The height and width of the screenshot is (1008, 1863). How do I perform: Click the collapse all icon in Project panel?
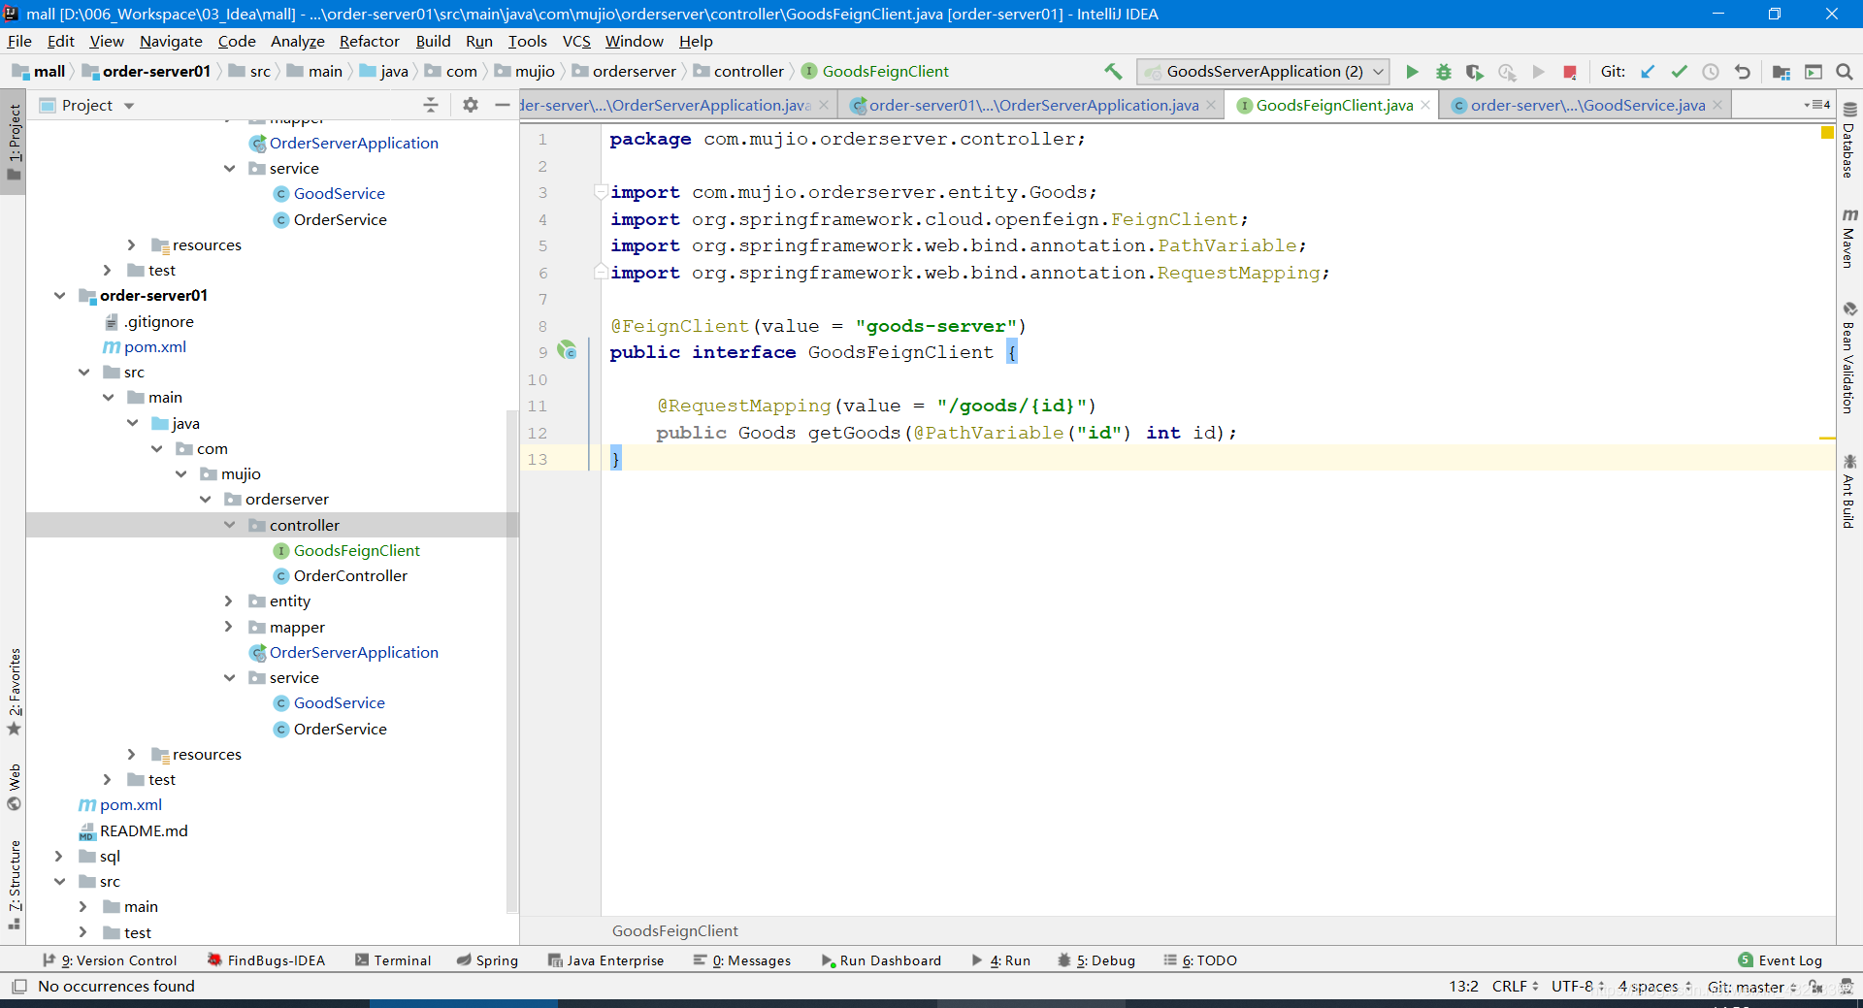[x=431, y=105]
